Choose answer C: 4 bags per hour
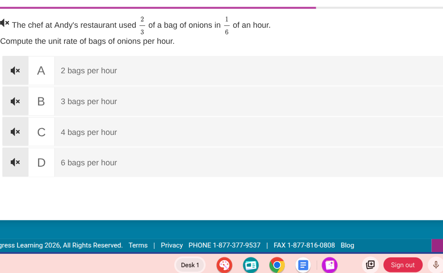This screenshot has height=273, width=443. click(89, 132)
